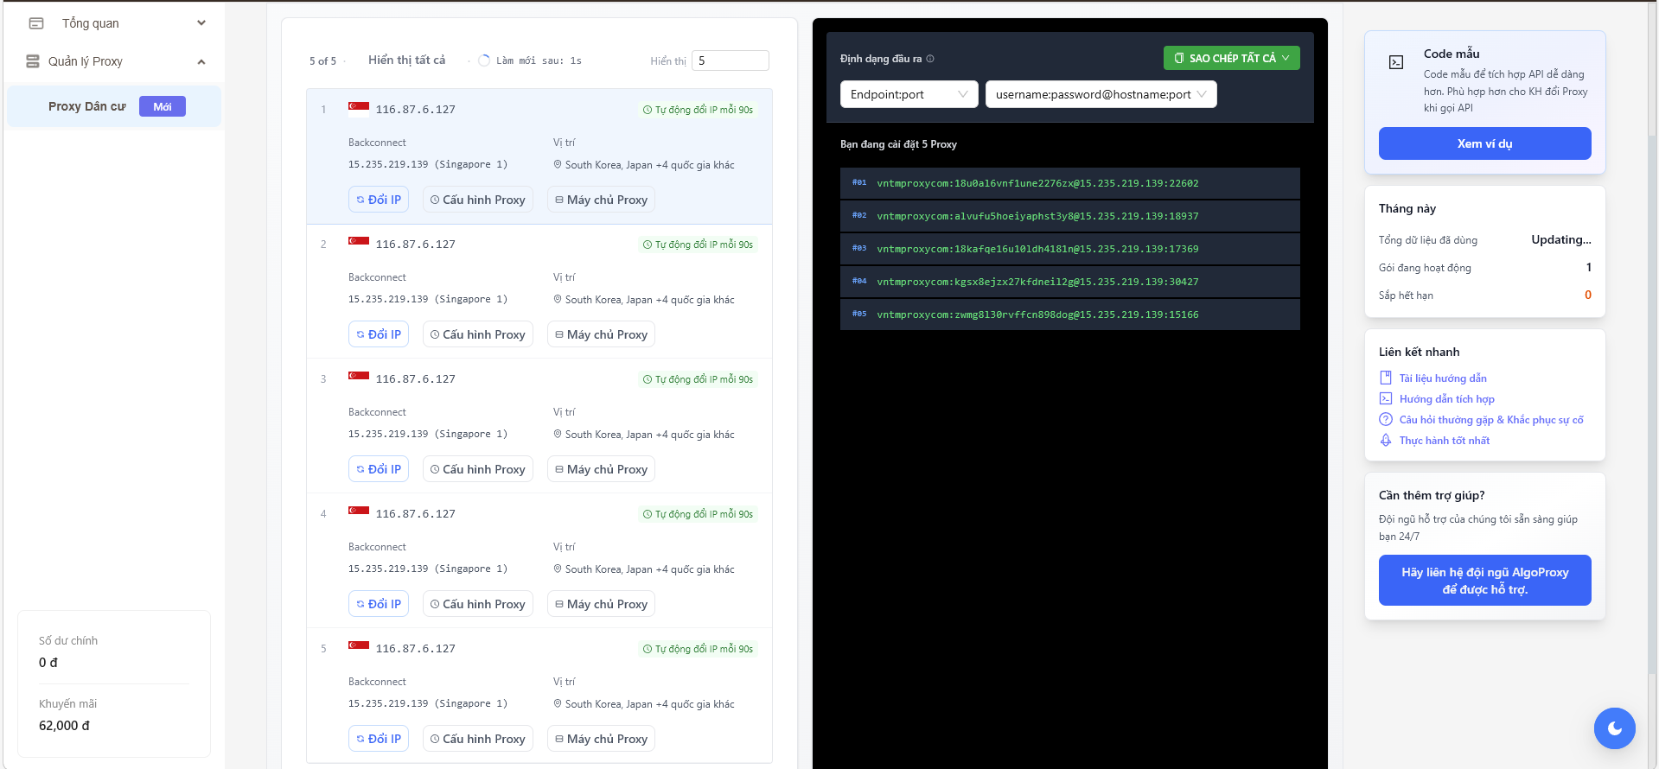The width and height of the screenshot is (1659, 769).
Task: Toggle auto IP change badge on proxy 2
Action: point(699,245)
